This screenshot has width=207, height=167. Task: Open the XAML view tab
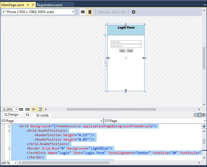pos(43,115)
